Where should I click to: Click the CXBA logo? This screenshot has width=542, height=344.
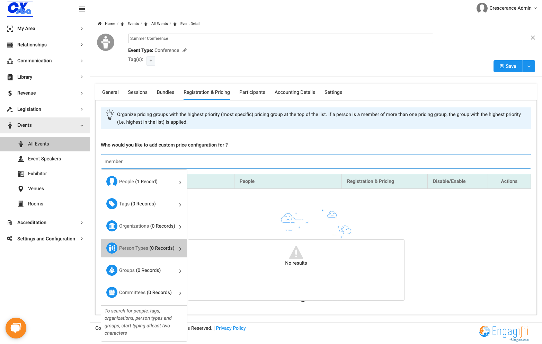point(20,9)
